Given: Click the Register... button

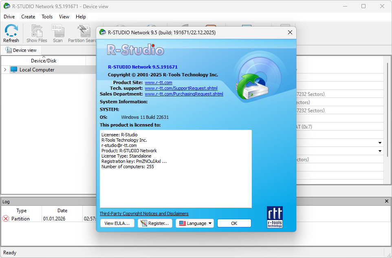Looking at the screenshot, I should (155, 223).
